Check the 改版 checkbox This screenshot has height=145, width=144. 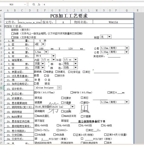pyautogui.click(x=12, y=37)
